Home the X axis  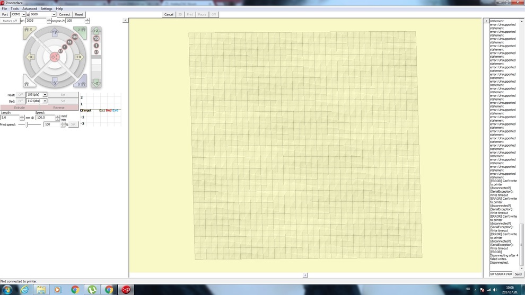pyautogui.click(x=28, y=31)
